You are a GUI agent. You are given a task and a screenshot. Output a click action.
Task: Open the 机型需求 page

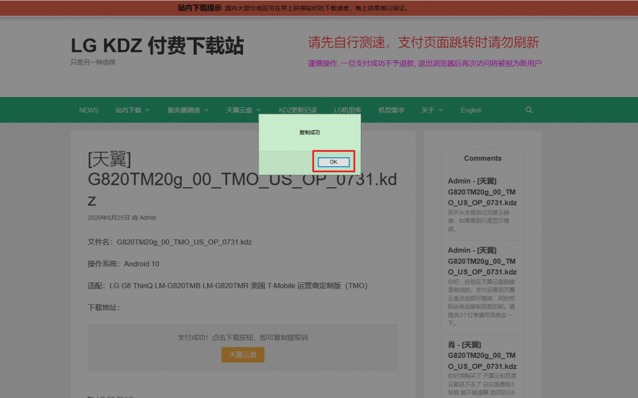391,110
